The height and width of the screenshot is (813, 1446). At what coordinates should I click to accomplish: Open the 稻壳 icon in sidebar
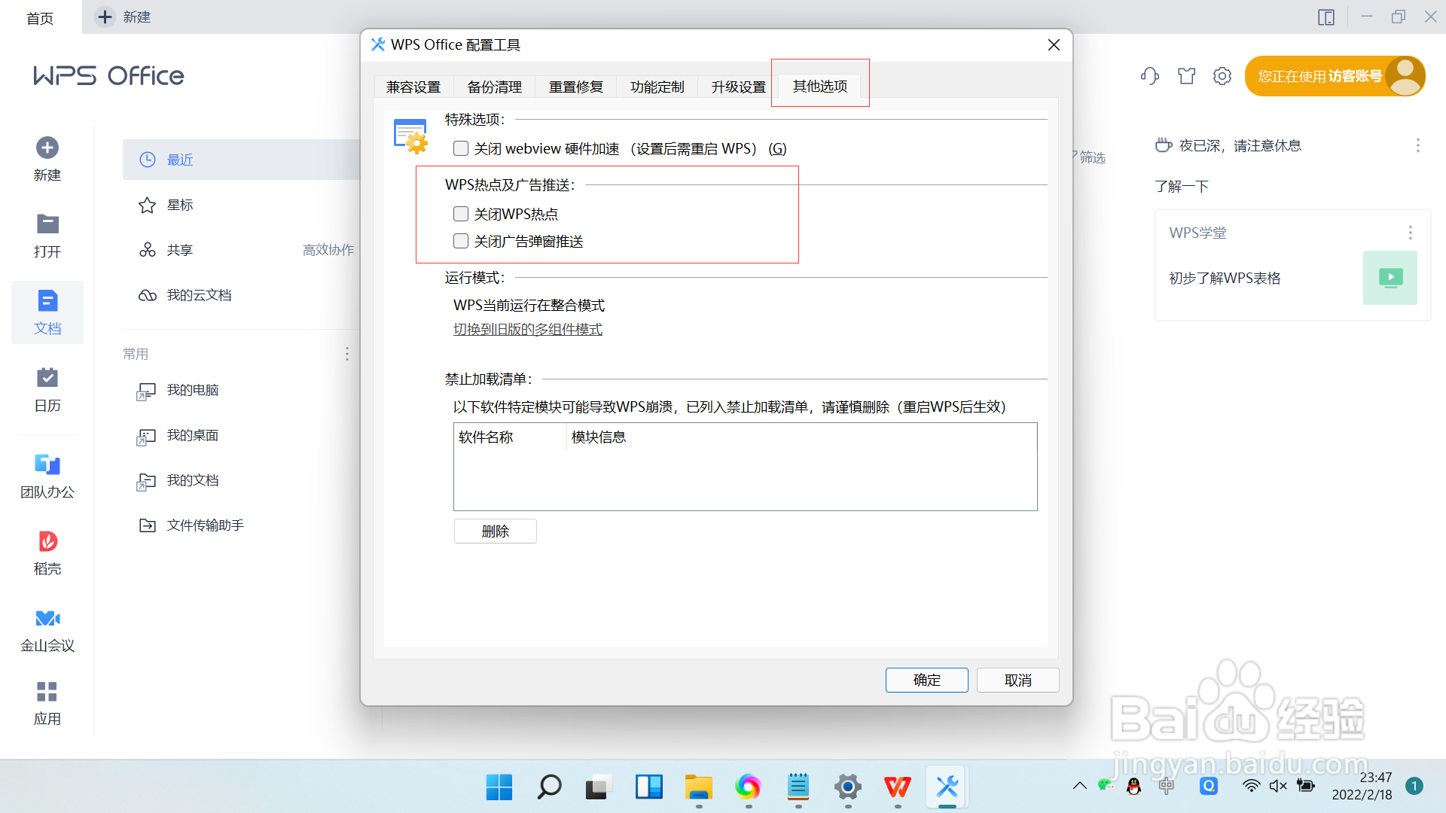[47, 541]
